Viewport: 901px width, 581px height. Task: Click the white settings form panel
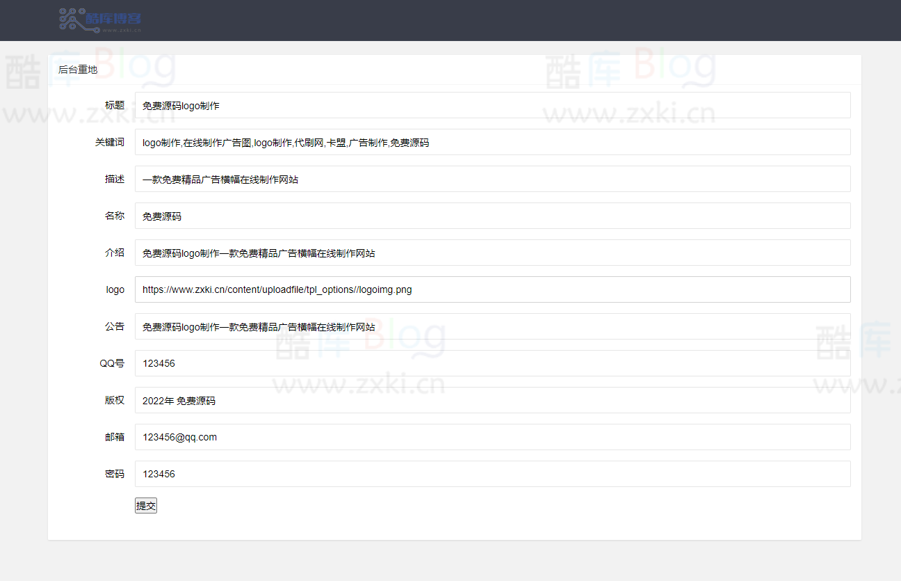[x=454, y=299]
